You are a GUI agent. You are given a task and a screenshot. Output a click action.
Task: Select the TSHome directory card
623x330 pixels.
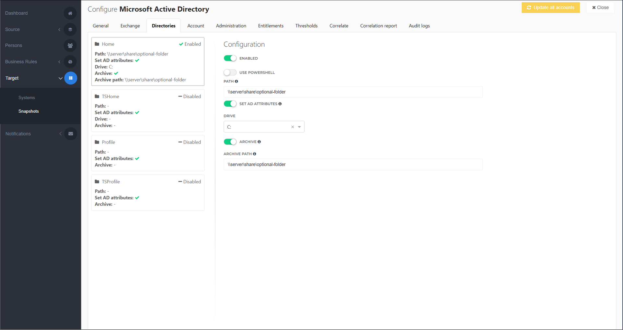pyautogui.click(x=148, y=111)
